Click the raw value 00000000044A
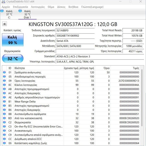Image resolution: width=146 pixels, height=146 pixels. click(x=129, y=85)
